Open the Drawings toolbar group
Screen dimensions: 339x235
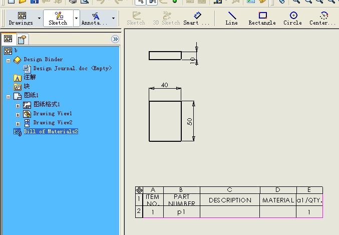(21, 19)
